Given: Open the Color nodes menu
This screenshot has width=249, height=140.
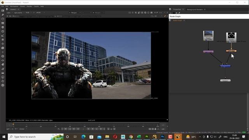Looking at the screenshot, I should [x=3, y=27].
